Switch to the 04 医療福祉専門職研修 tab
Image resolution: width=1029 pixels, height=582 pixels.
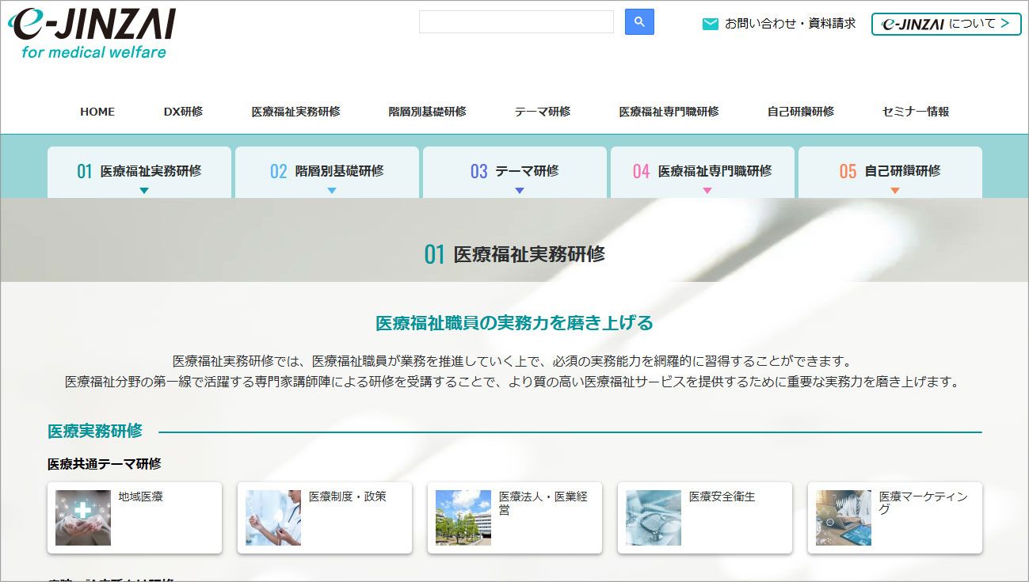[x=703, y=172]
